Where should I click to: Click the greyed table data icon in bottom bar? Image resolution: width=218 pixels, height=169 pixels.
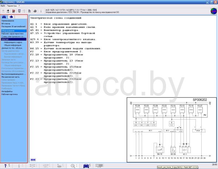click(x=46, y=166)
